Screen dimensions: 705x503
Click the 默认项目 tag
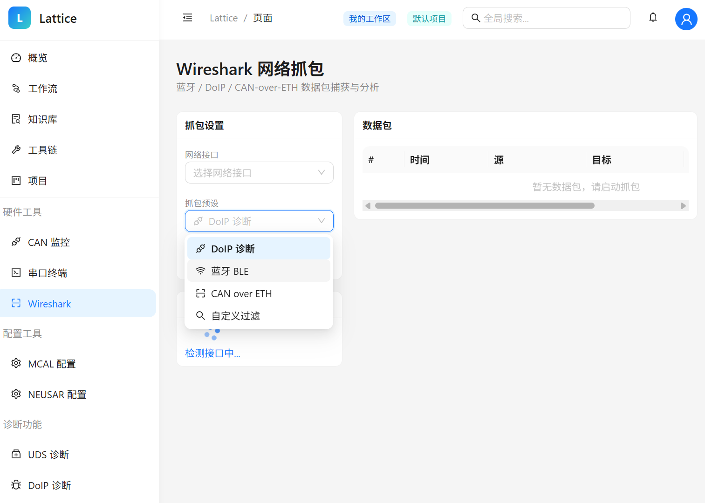[x=429, y=19]
